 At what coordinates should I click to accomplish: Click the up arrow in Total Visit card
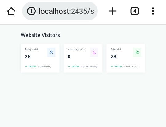click(112, 67)
